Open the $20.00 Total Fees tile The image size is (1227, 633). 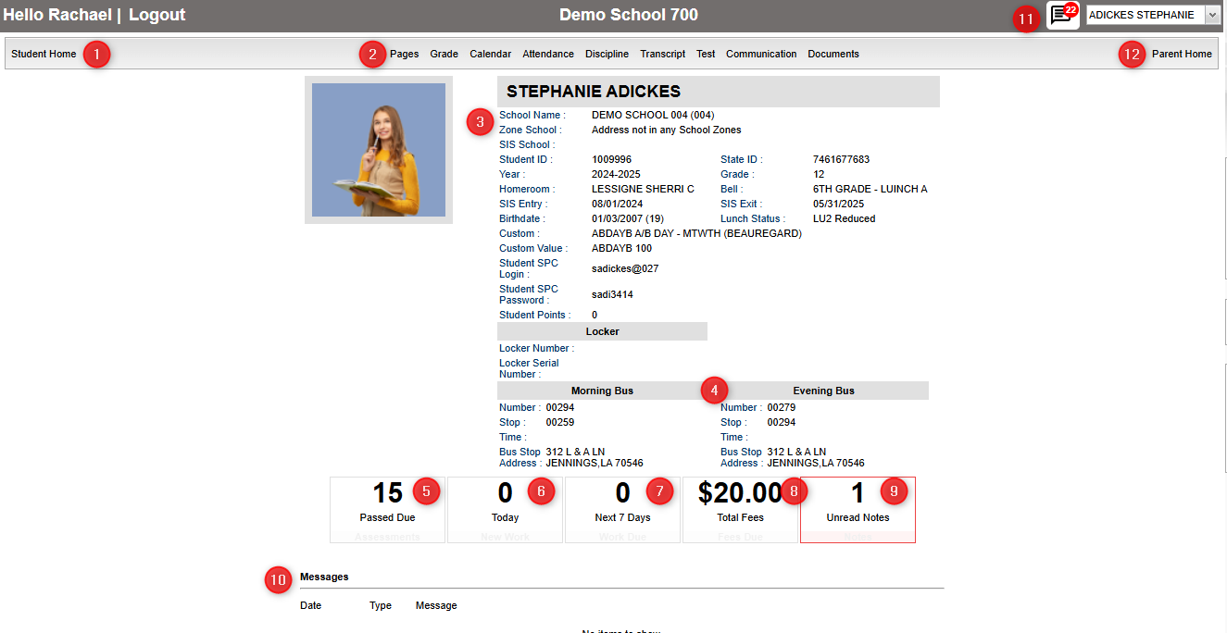(x=740, y=510)
